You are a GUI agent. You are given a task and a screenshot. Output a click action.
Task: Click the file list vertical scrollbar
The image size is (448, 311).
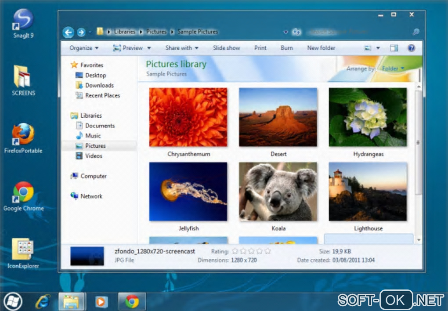pos(418,143)
